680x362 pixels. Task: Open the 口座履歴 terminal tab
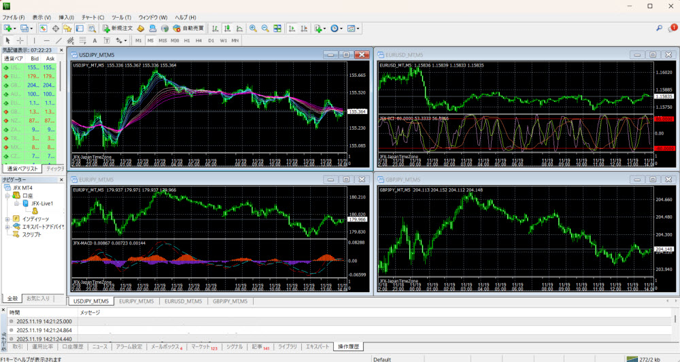(73, 346)
